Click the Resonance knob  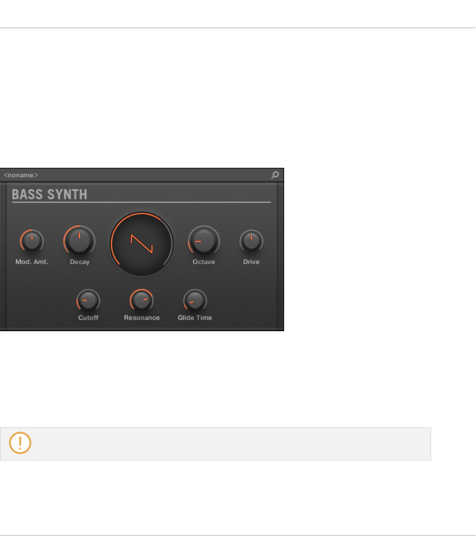click(x=142, y=301)
